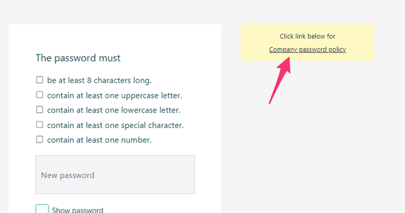
Task: Select the 'at least one number' checkbox
Action: point(40,139)
